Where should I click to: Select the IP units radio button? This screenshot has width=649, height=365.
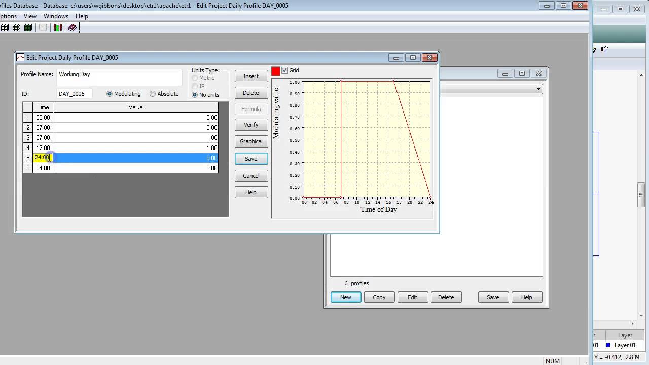[195, 86]
